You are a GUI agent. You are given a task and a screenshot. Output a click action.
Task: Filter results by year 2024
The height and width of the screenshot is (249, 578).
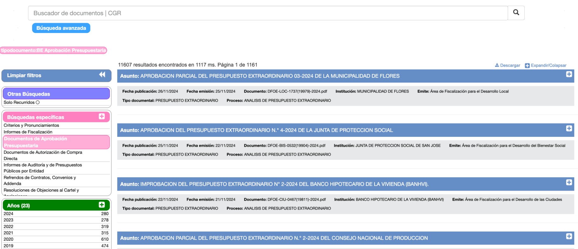click(x=9, y=214)
